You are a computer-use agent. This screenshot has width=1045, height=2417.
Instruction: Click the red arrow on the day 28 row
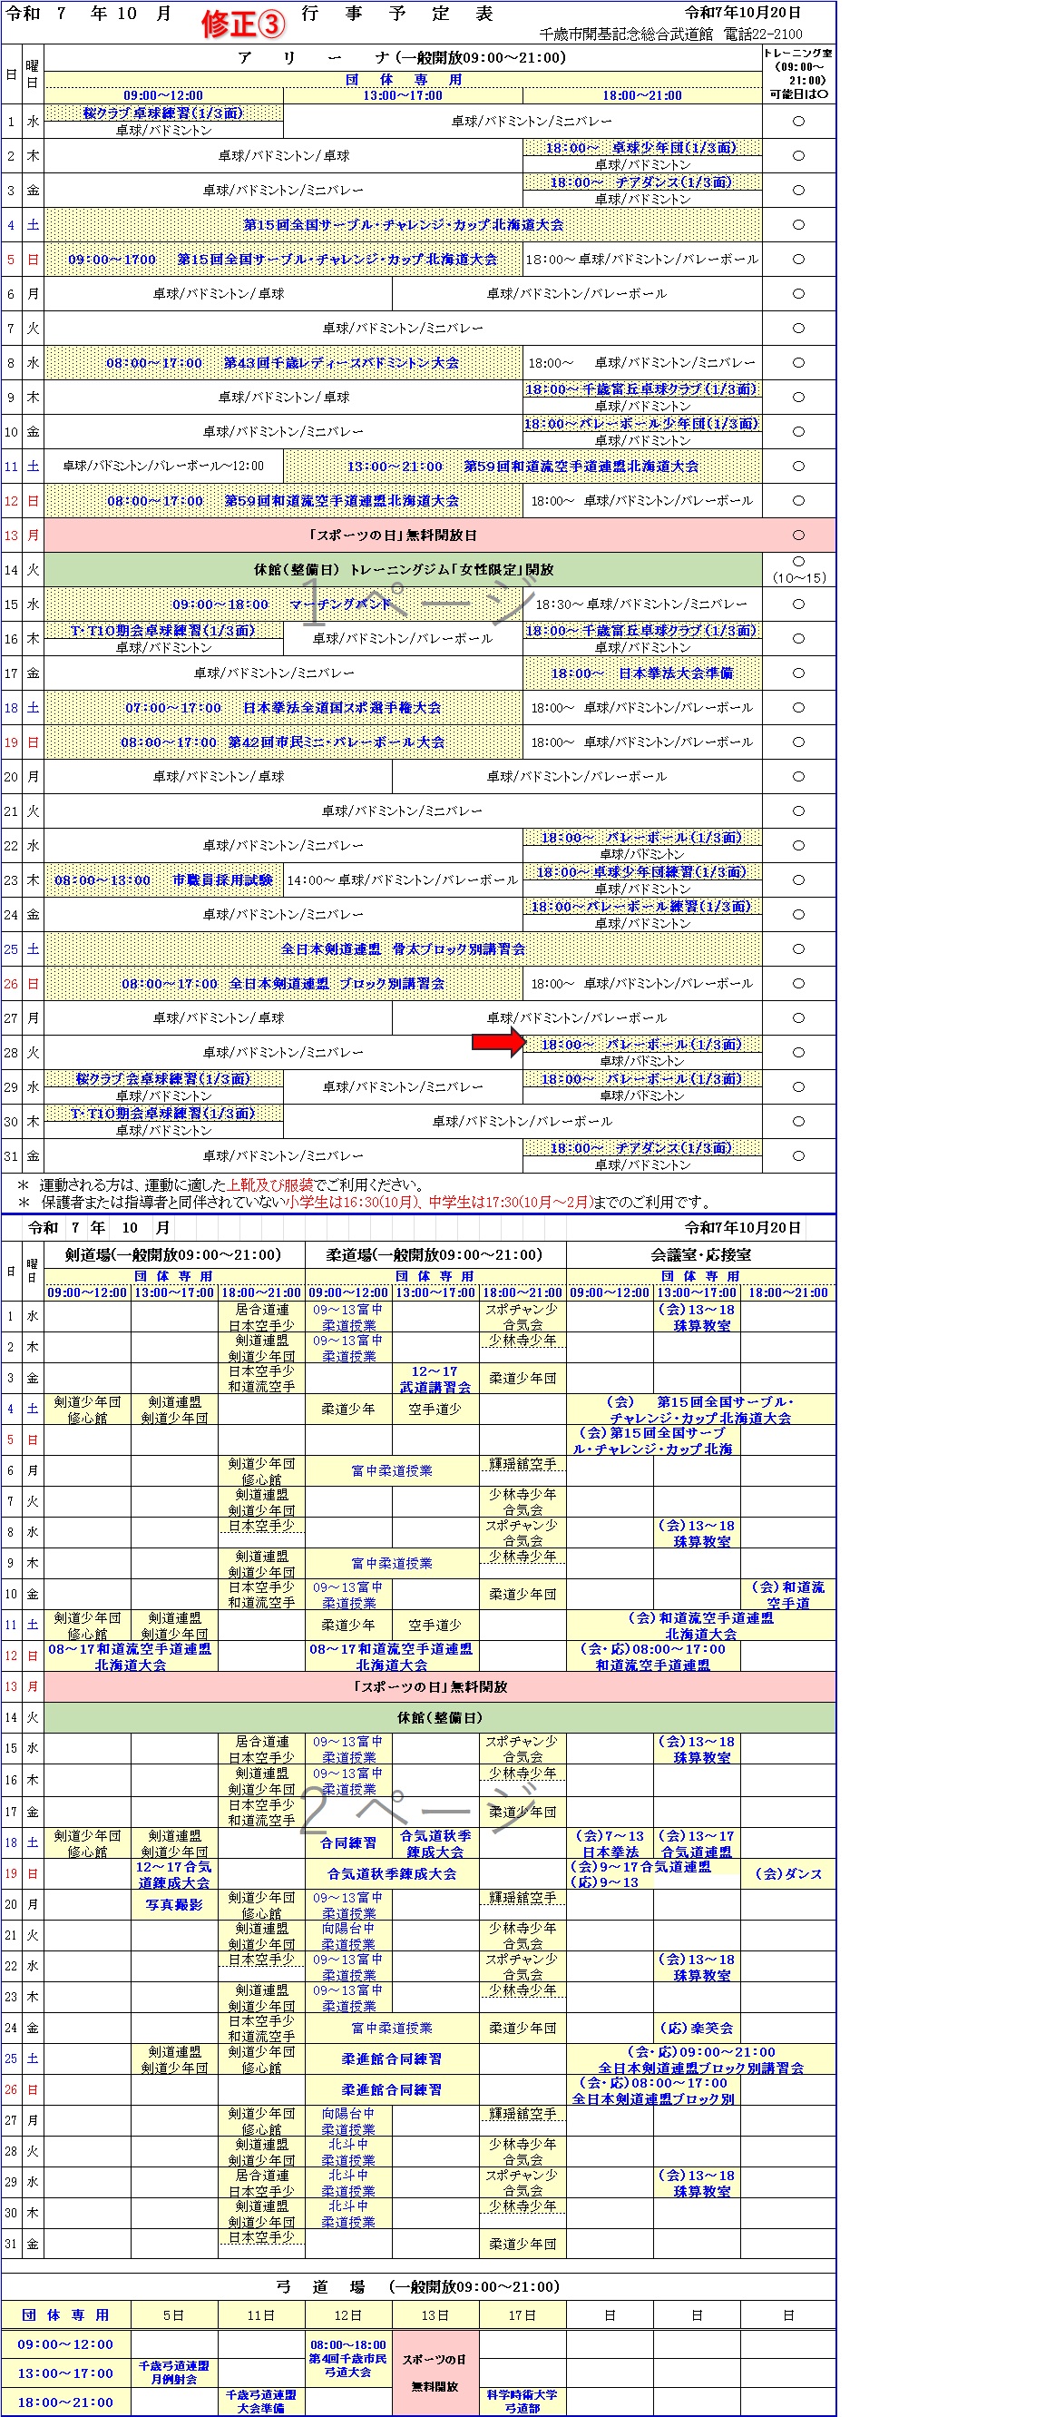coord(497,1041)
